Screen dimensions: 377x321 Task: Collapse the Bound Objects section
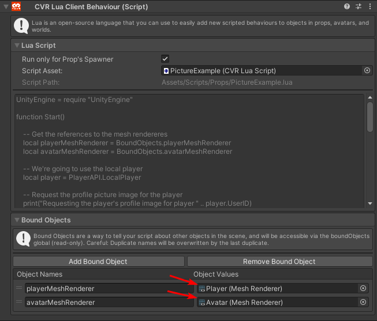[16, 220]
